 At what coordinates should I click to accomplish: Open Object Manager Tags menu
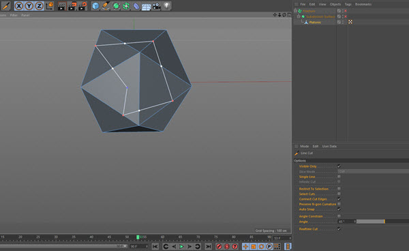[x=348, y=4]
